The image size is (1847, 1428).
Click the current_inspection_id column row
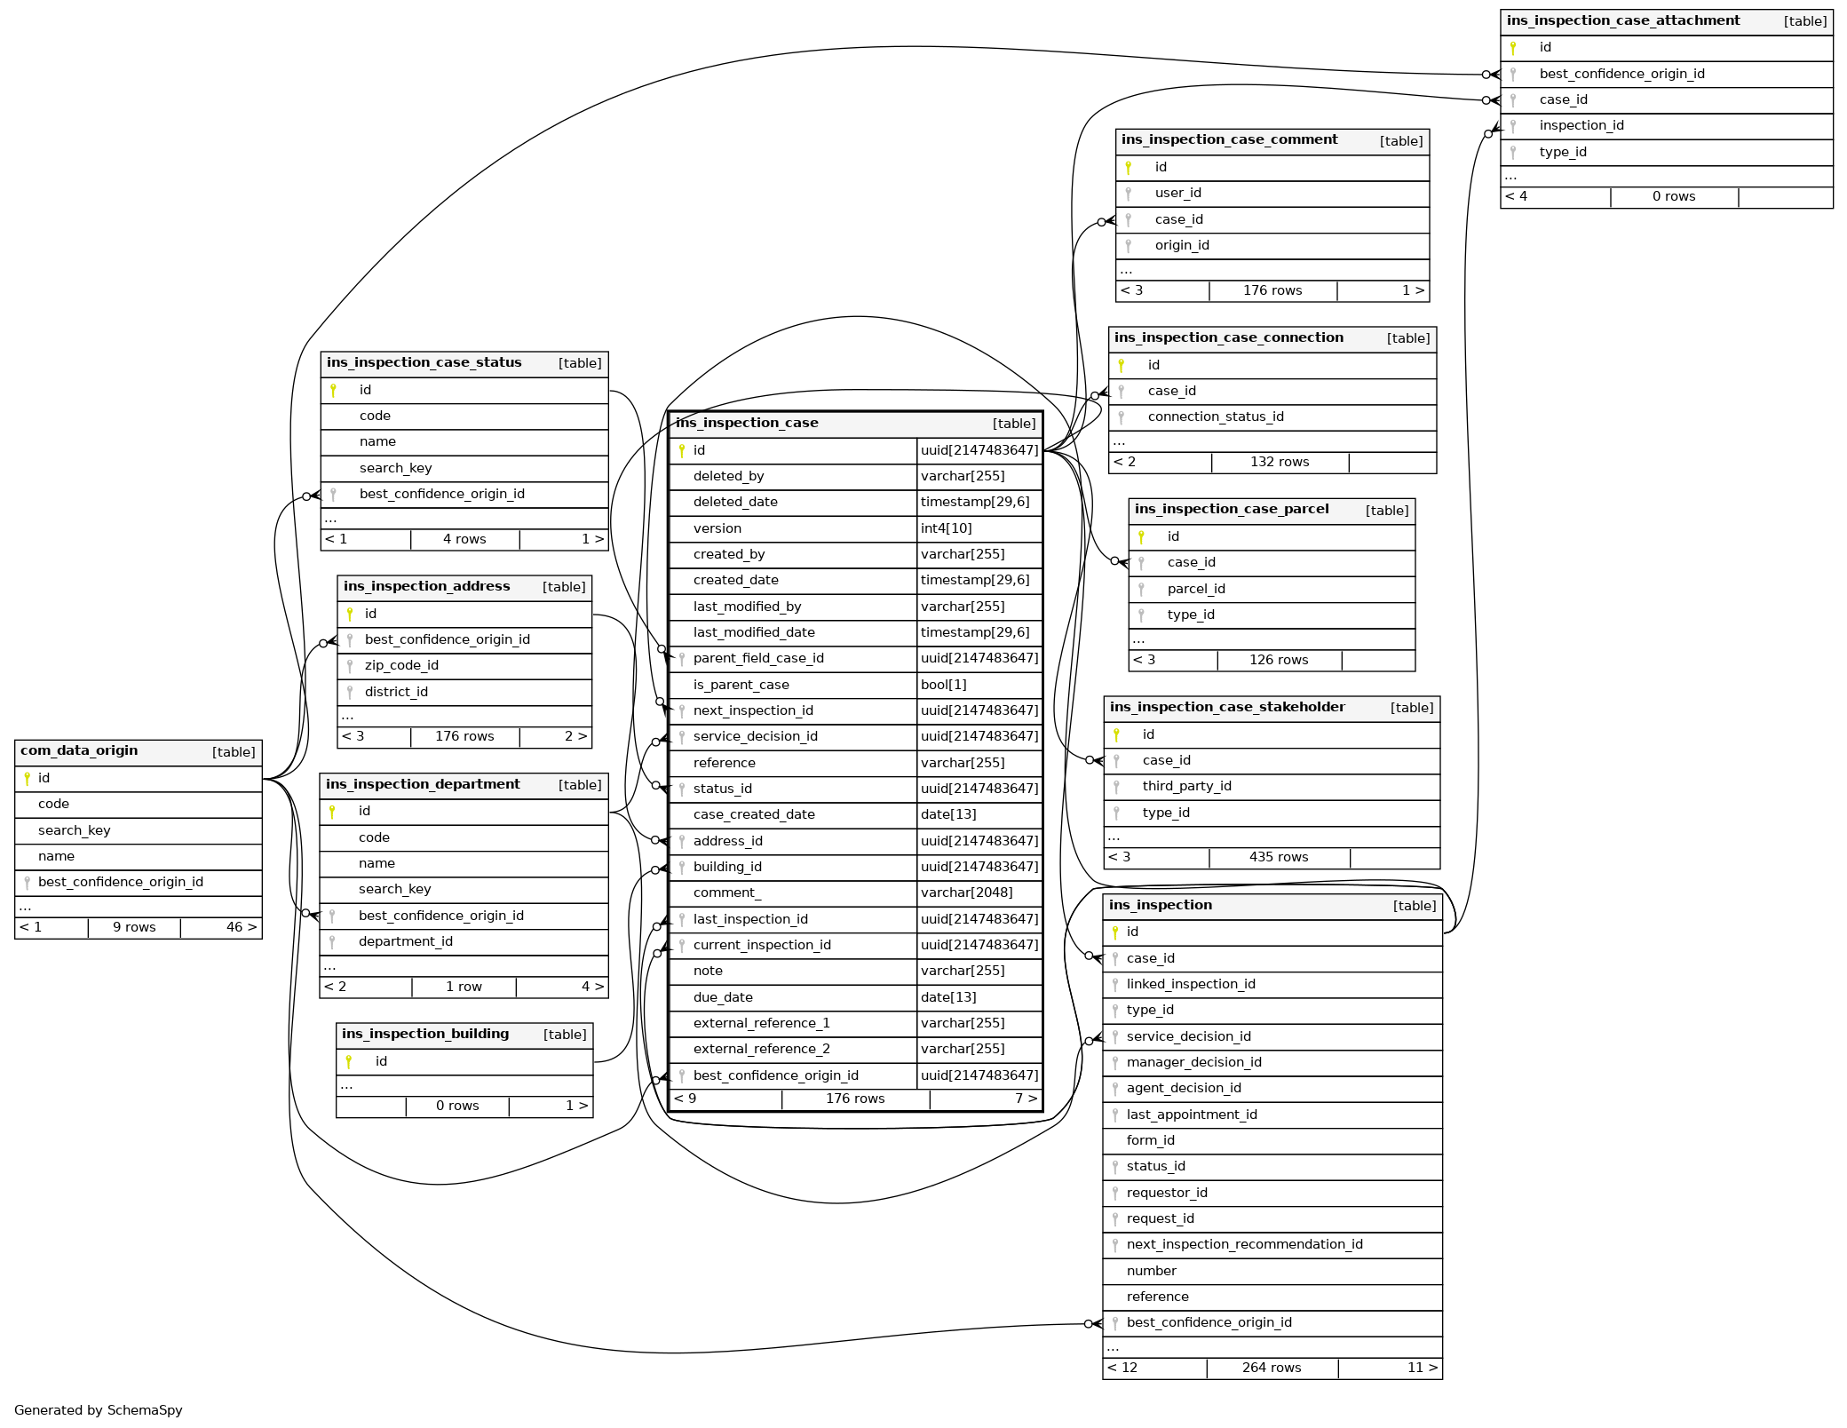click(x=762, y=946)
